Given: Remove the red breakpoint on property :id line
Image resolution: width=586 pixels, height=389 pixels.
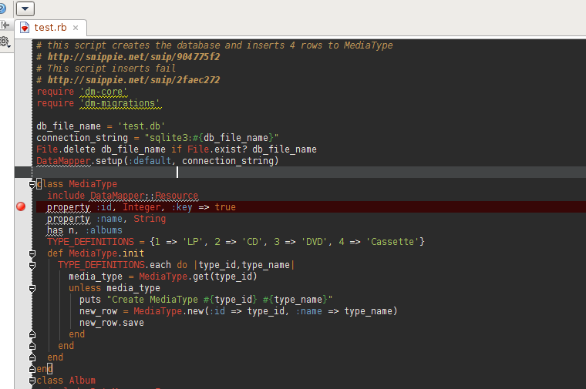Looking at the screenshot, I should pos(21,206).
